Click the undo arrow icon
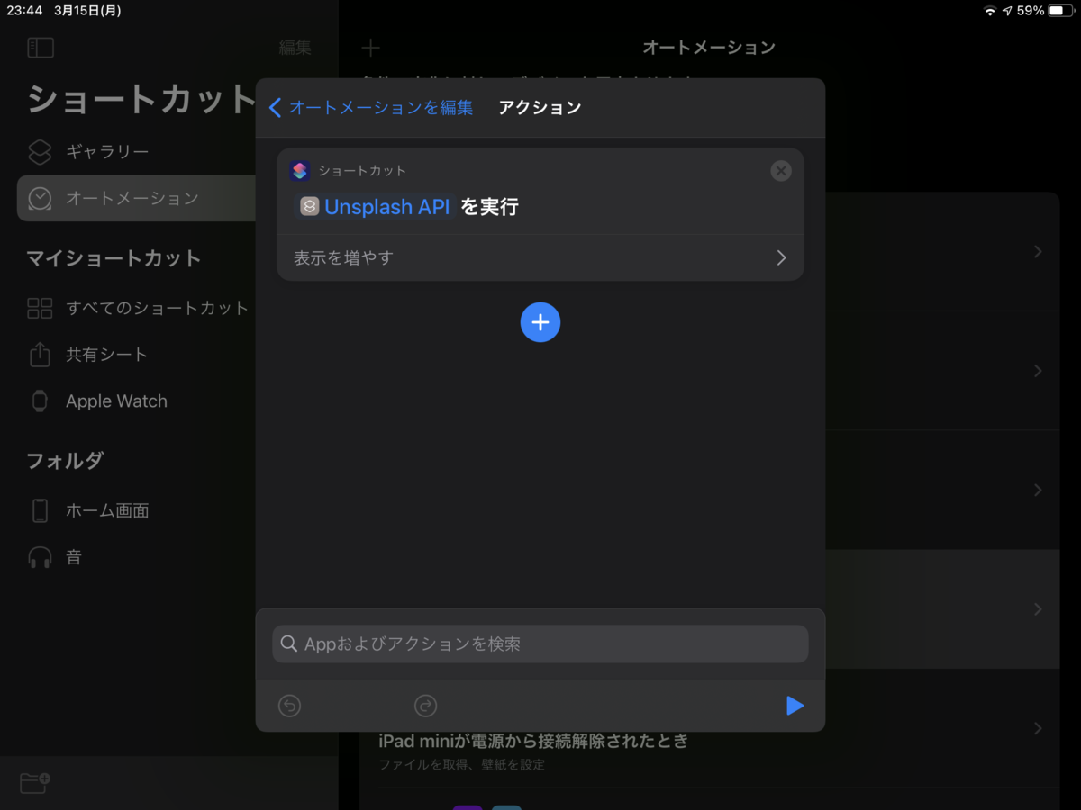1081x810 pixels. point(289,706)
